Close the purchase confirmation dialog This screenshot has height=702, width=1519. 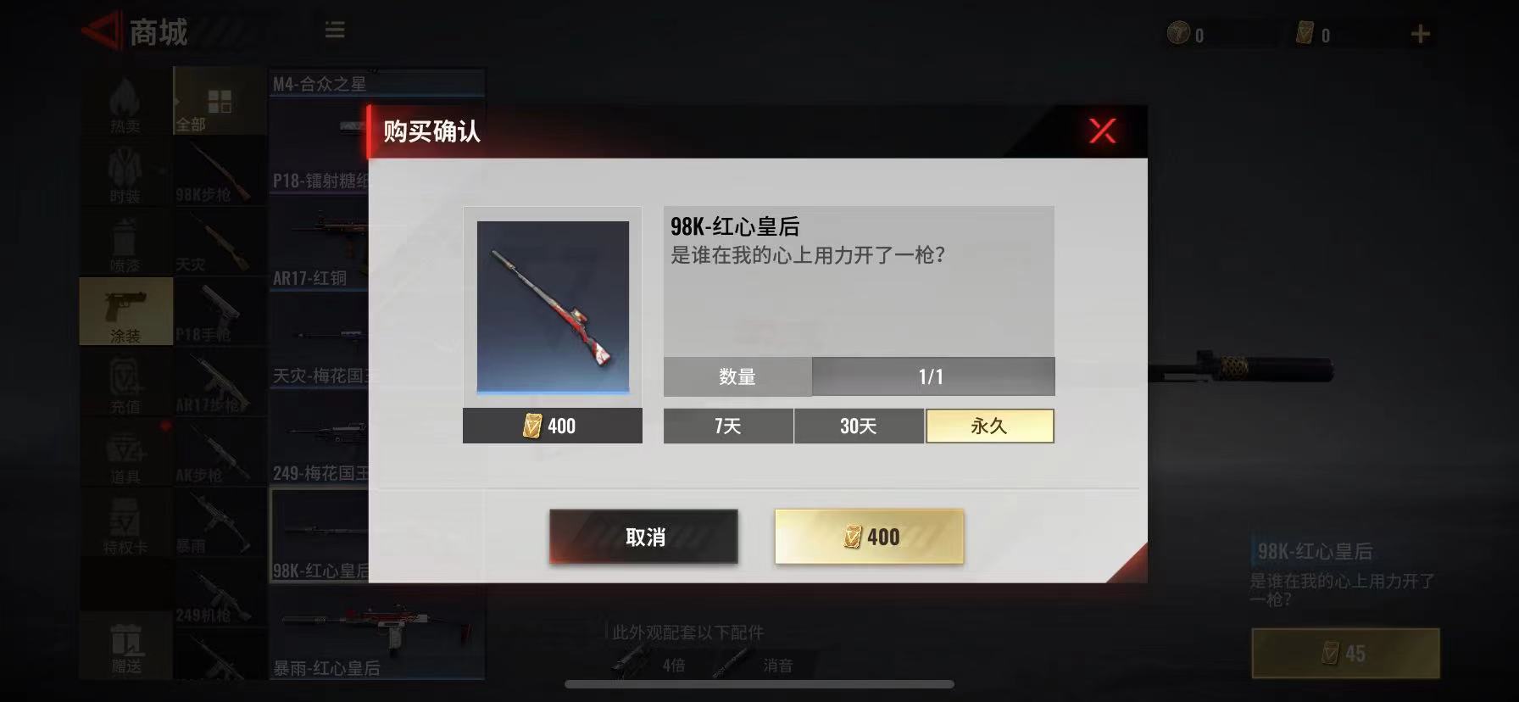point(1102,131)
